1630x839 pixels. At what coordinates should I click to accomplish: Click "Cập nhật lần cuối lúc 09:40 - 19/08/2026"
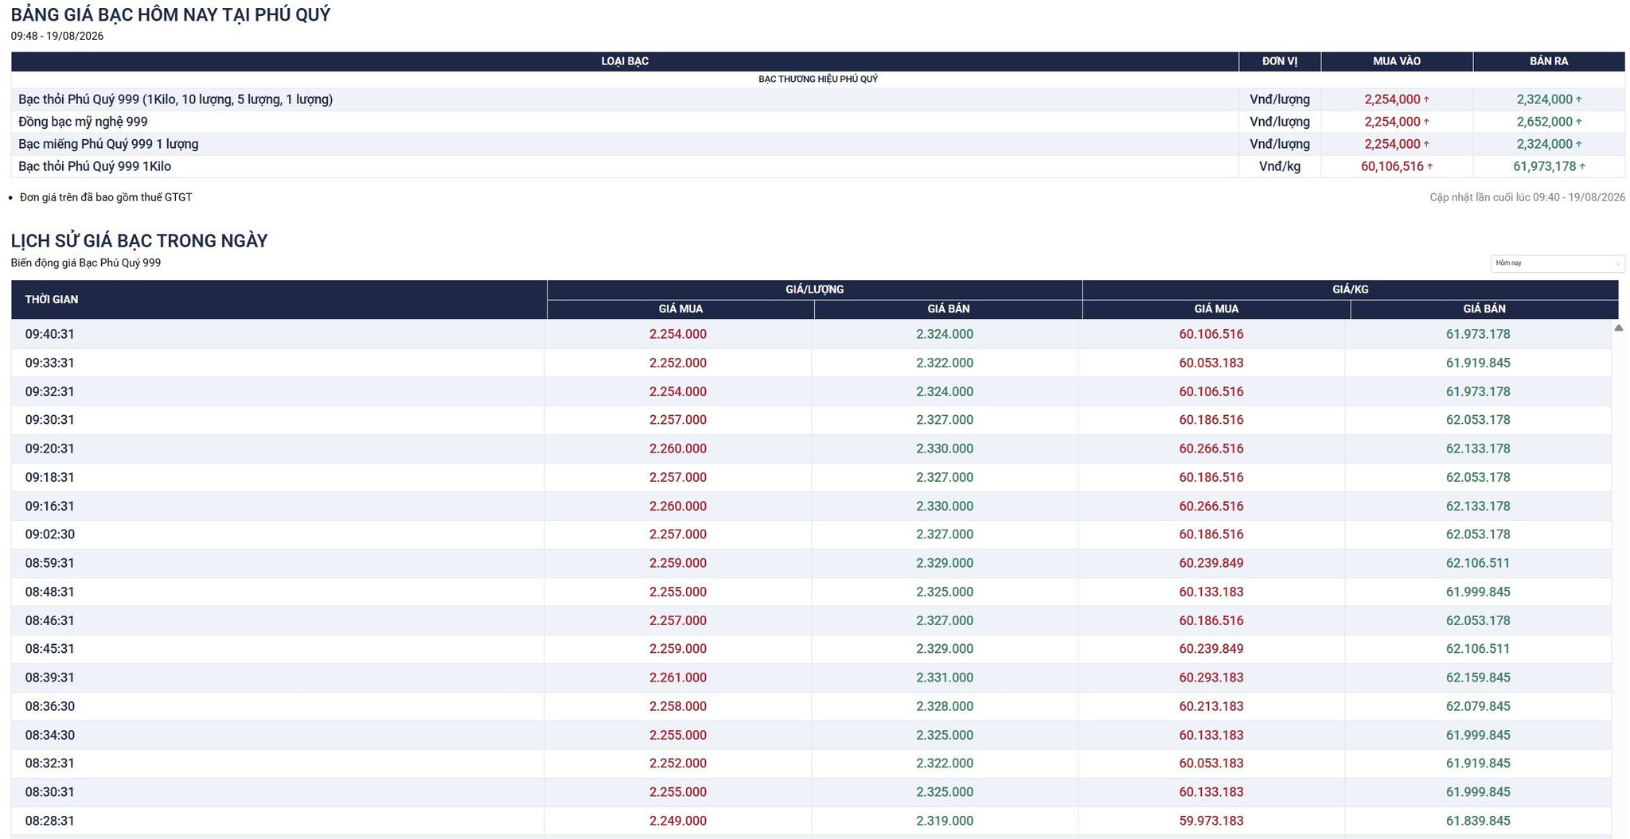1527,197
